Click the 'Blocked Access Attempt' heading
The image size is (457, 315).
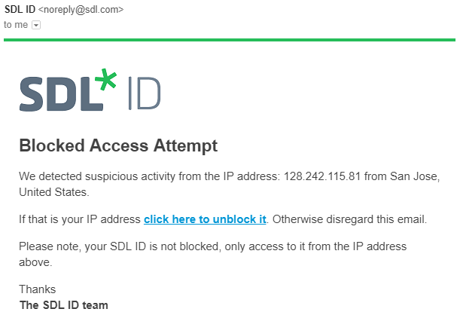point(118,145)
